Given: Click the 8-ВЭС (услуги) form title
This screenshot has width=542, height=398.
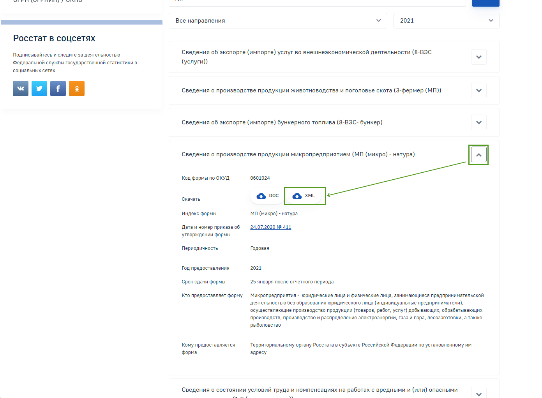Looking at the screenshot, I should [307, 57].
